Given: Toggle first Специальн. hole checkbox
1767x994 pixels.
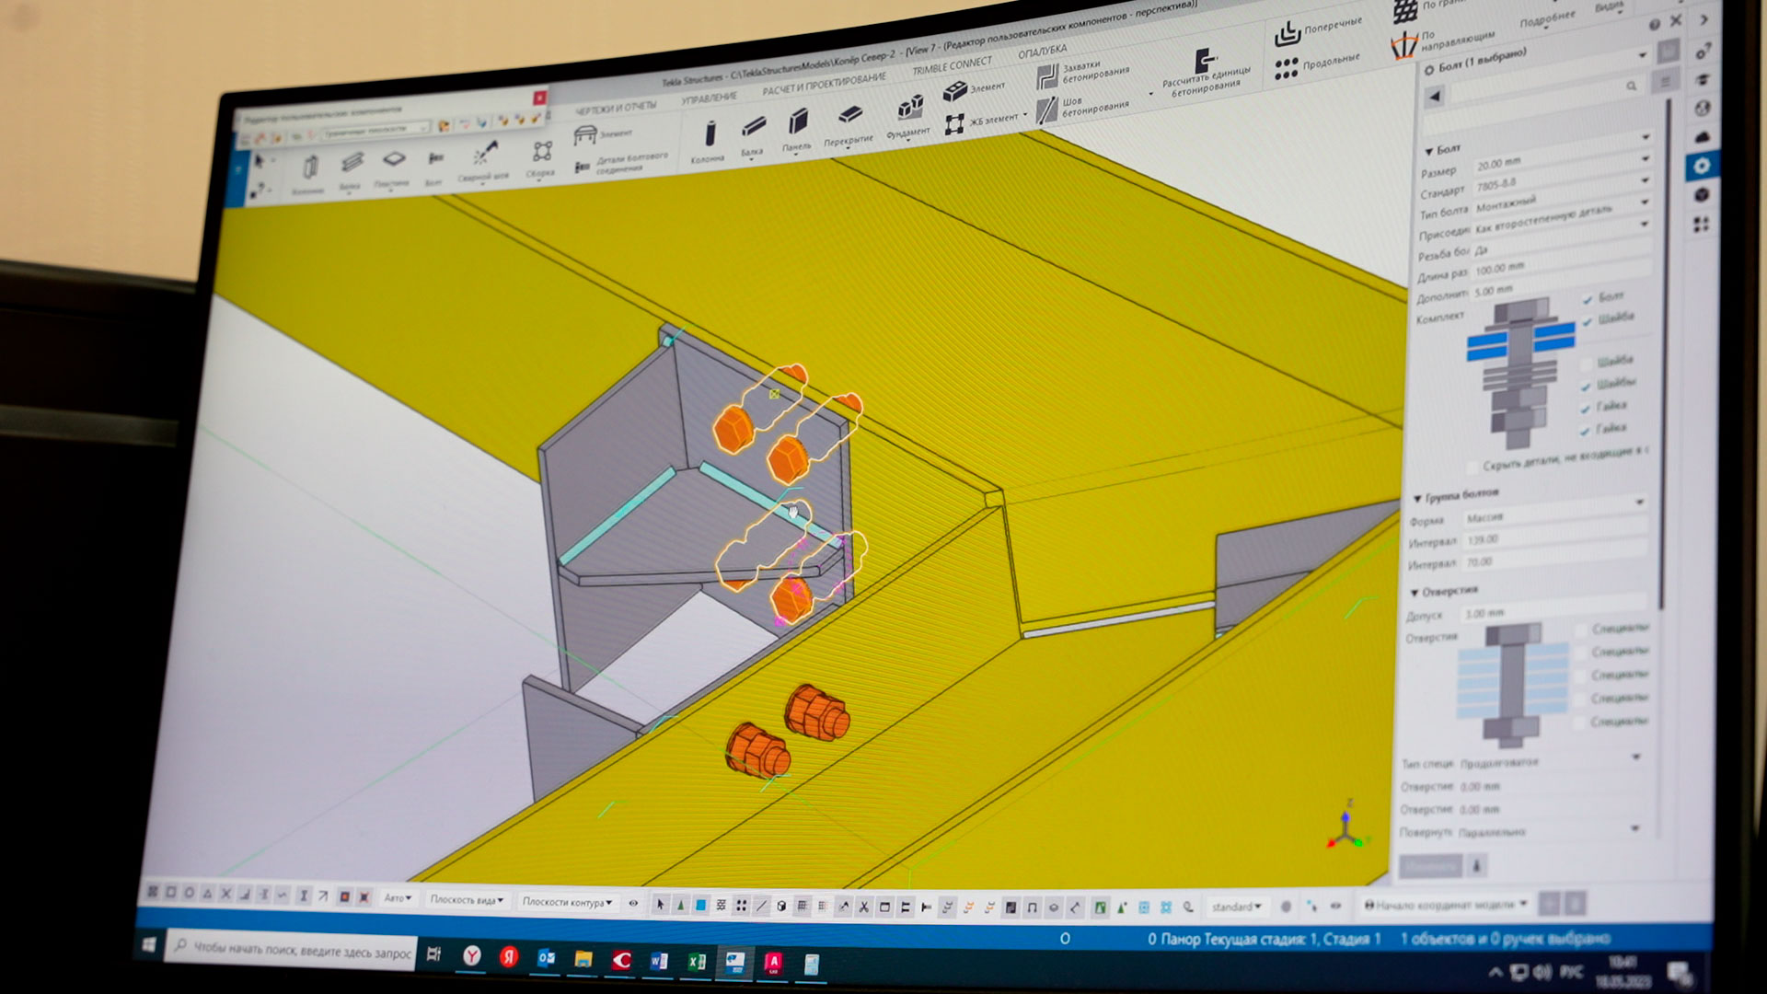Looking at the screenshot, I should tap(1582, 630).
